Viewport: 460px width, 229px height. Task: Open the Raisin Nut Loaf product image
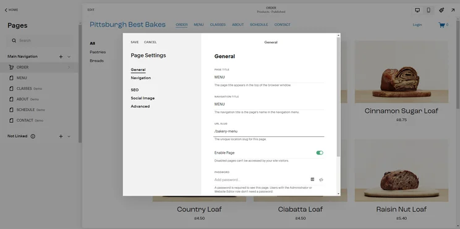coord(401,170)
